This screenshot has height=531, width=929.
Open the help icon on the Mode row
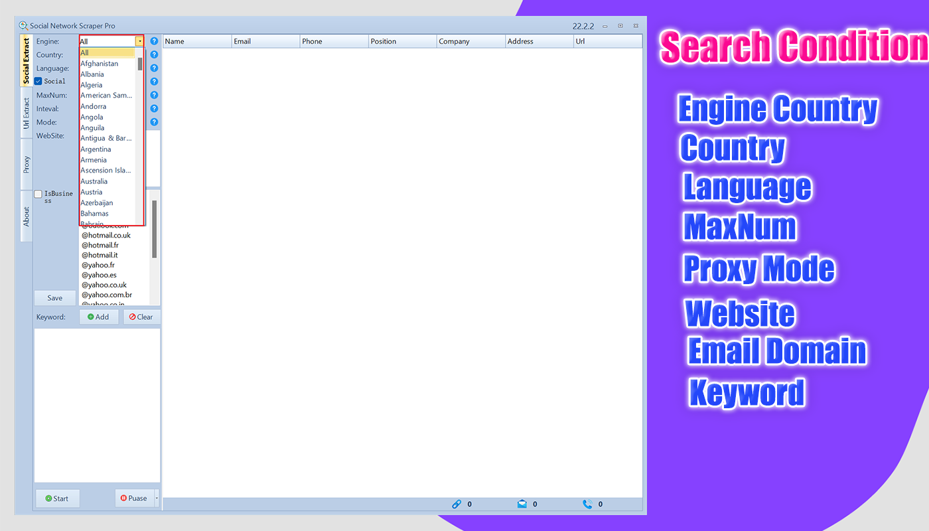tap(154, 122)
